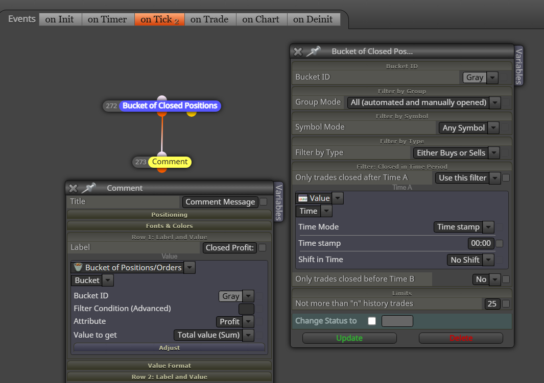Click the Filter Condition (Advanced) field
The image size is (544, 383).
[x=246, y=309]
